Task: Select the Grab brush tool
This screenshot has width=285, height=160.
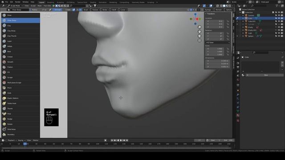Action: (x=21, y=93)
